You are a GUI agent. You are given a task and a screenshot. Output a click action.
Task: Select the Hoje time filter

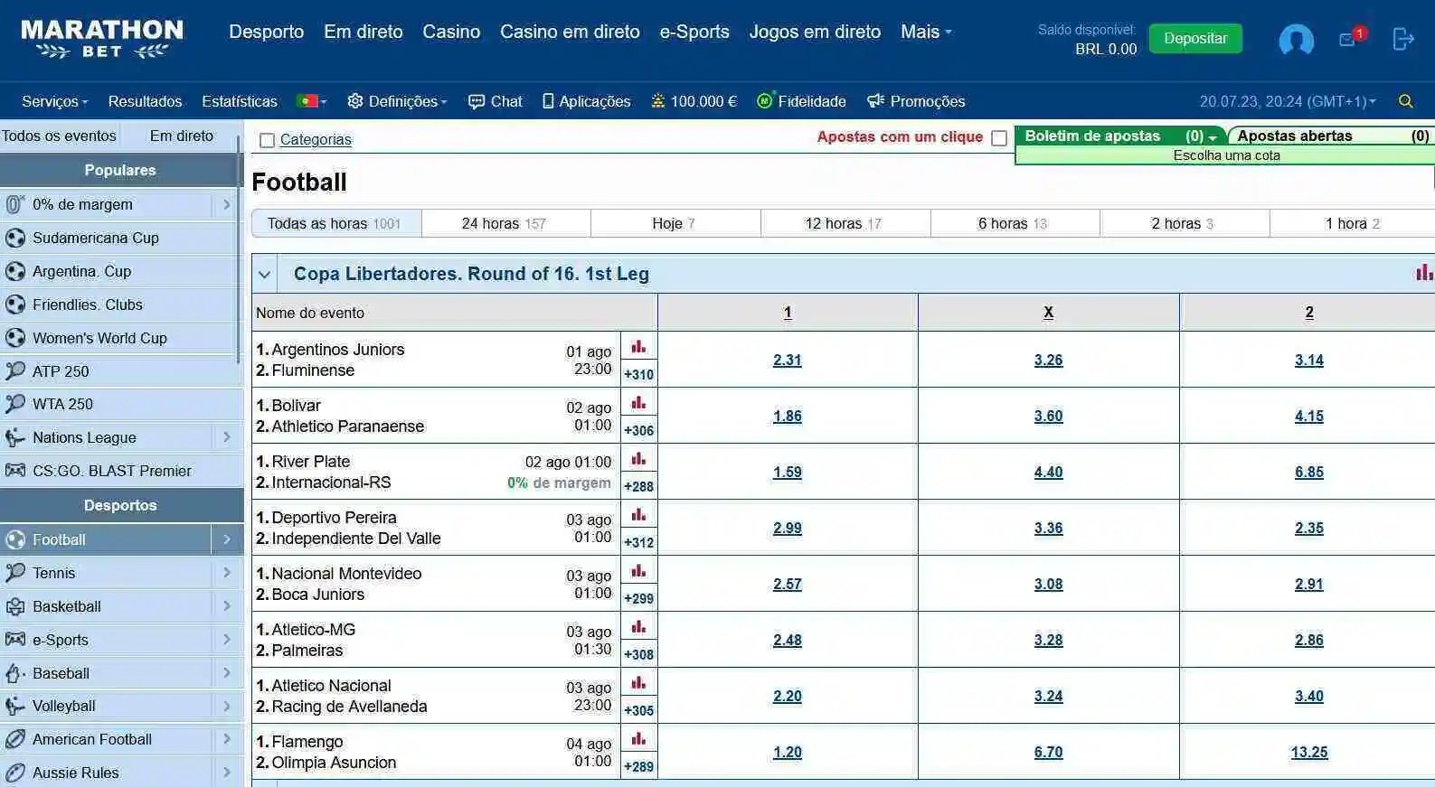tap(675, 223)
